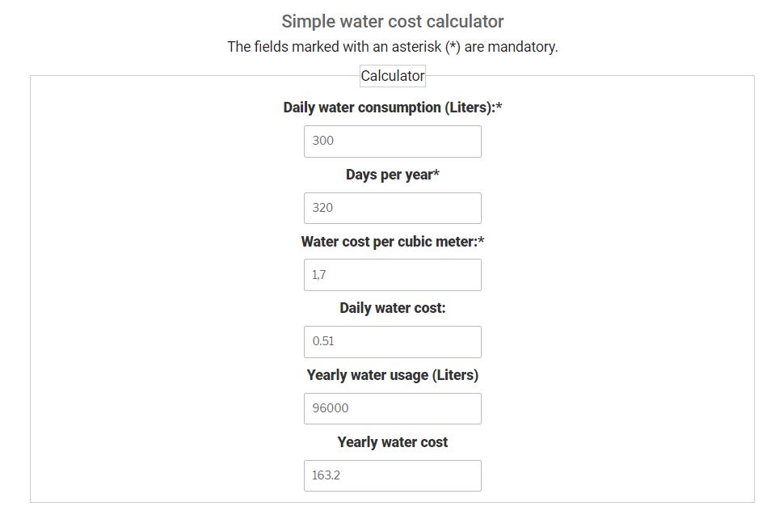Screen dimensions: 771x515
Task: Focus the Yearly water usage field
Action: pos(393,409)
